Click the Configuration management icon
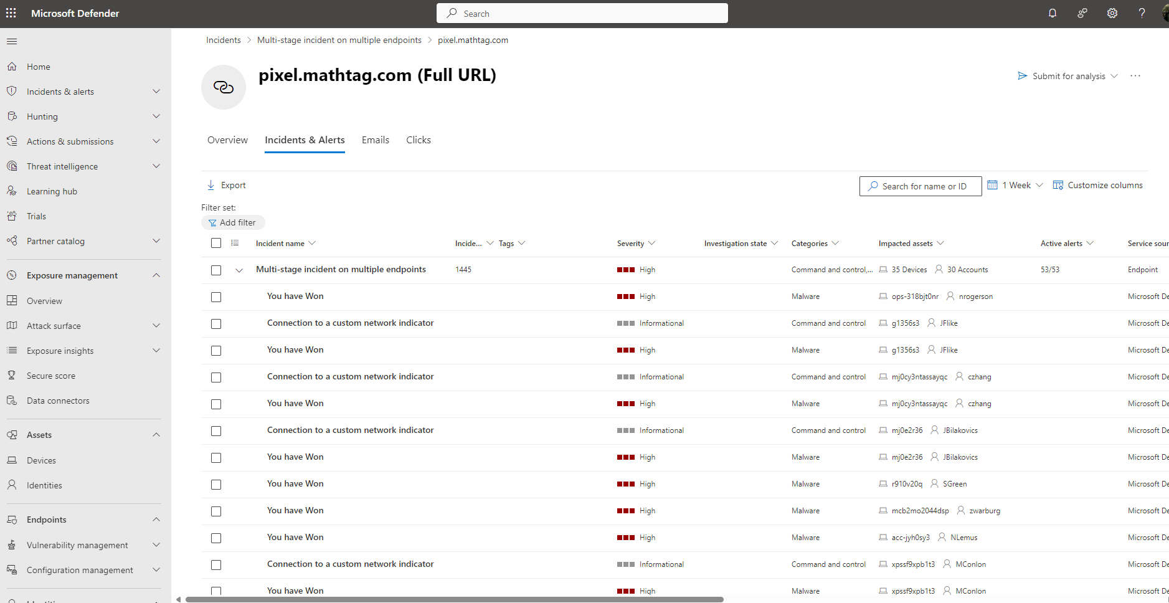1169x603 pixels. coord(12,570)
